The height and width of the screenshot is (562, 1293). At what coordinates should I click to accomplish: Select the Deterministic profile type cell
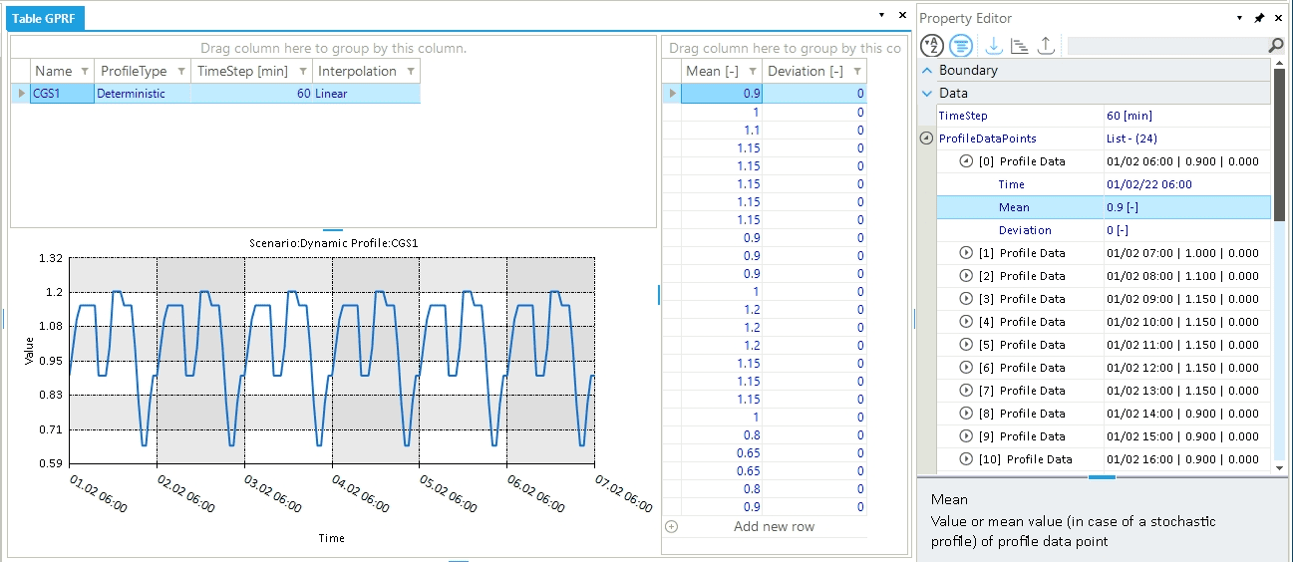click(x=143, y=94)
